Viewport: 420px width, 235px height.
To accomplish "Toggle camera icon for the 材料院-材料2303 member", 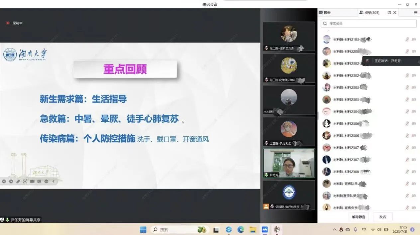I will pos(414,88).
